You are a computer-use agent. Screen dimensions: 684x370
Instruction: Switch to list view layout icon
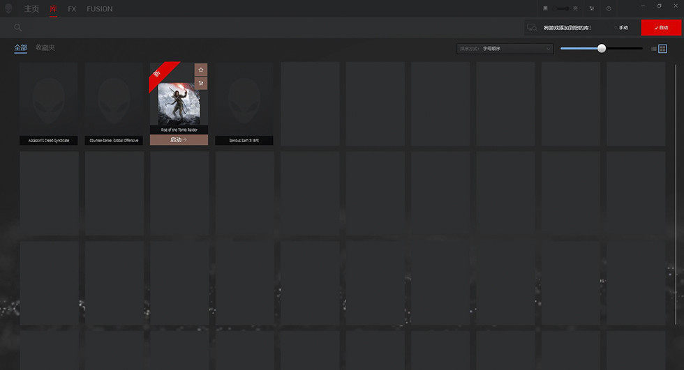coord(654,49)
